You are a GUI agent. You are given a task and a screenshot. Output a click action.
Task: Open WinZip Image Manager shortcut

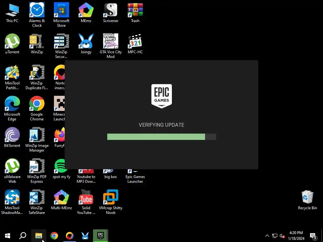(37, 140)
